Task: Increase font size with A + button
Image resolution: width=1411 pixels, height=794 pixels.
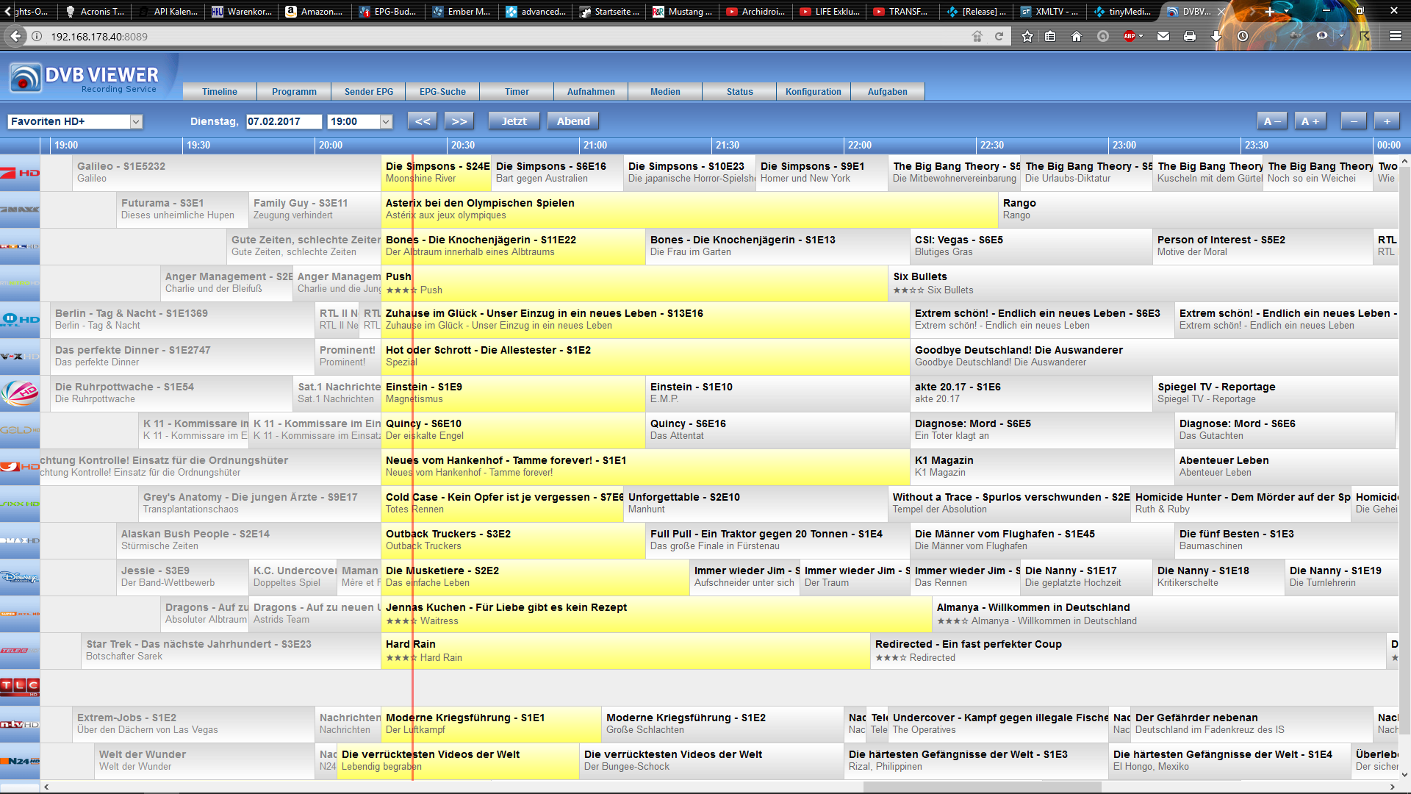Action: [x=1310, y=121]
